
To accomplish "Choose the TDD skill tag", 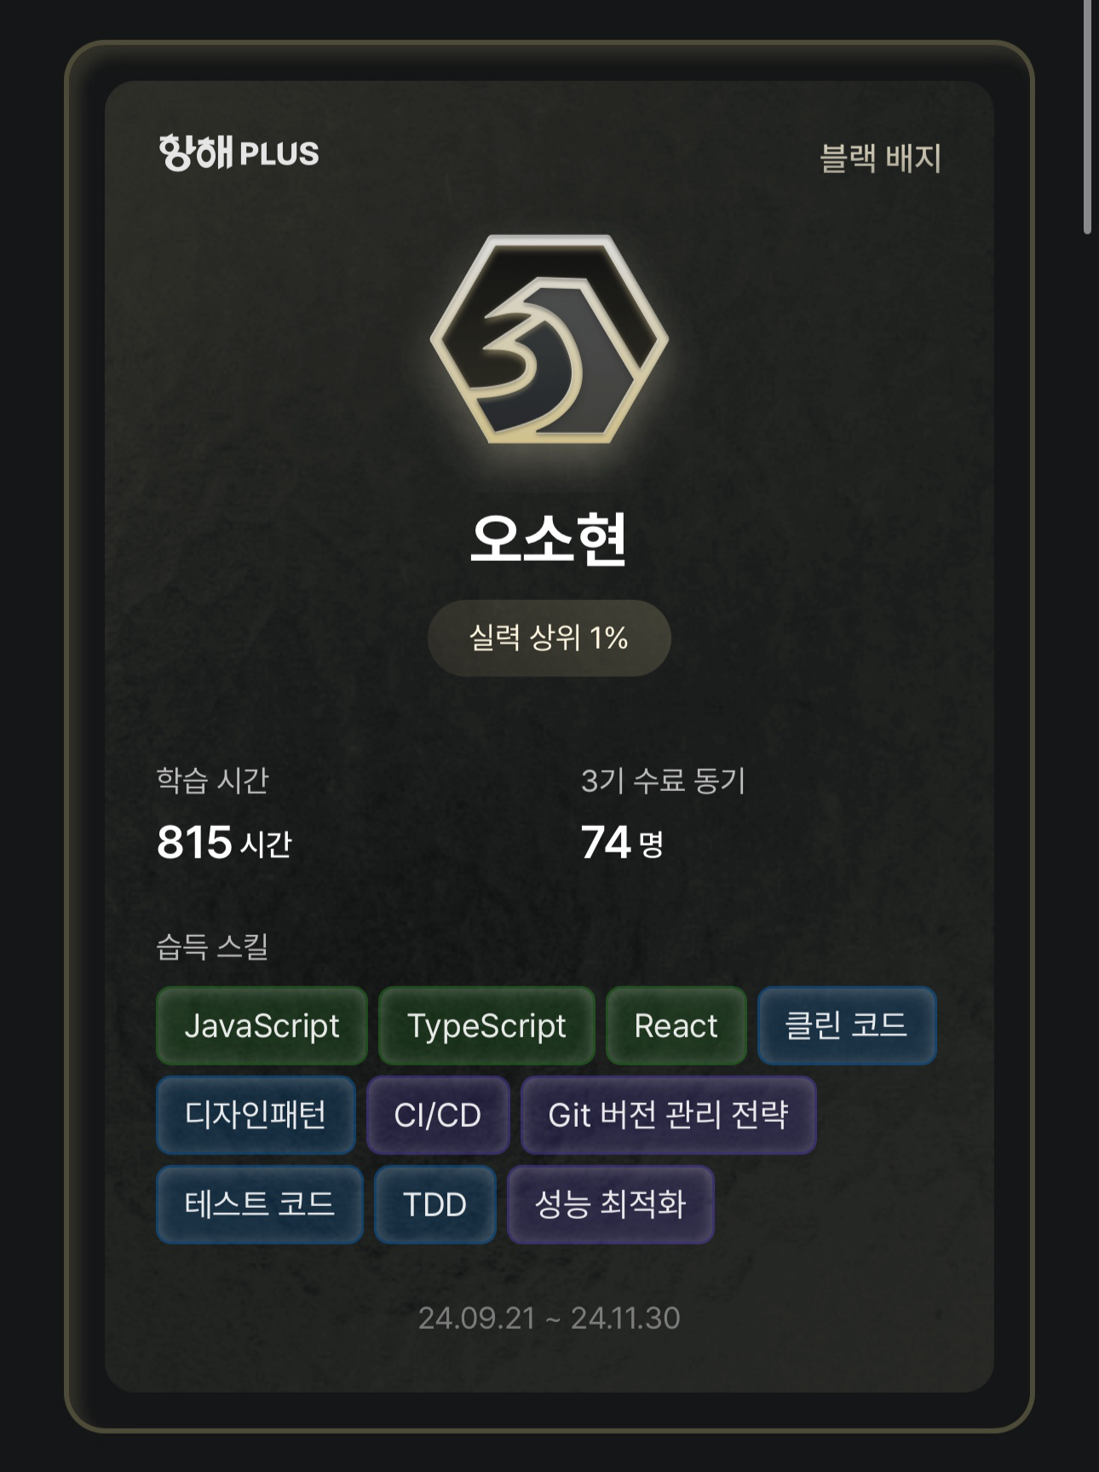I will pos(434,1204).
